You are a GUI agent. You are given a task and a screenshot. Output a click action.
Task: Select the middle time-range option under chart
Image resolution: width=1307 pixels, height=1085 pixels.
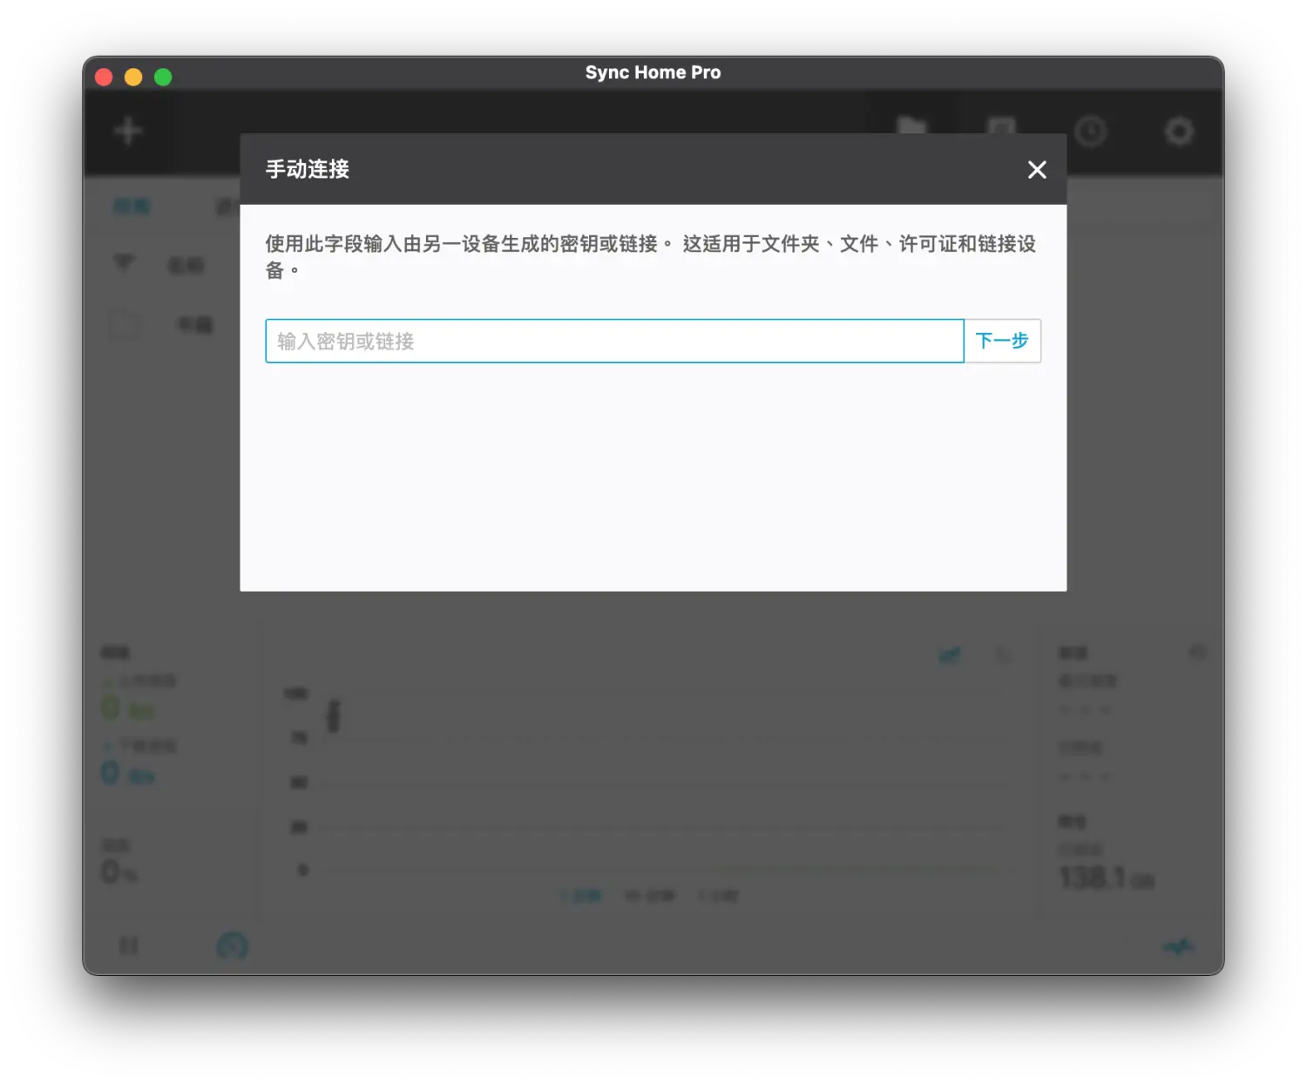(x=650, y=896)
